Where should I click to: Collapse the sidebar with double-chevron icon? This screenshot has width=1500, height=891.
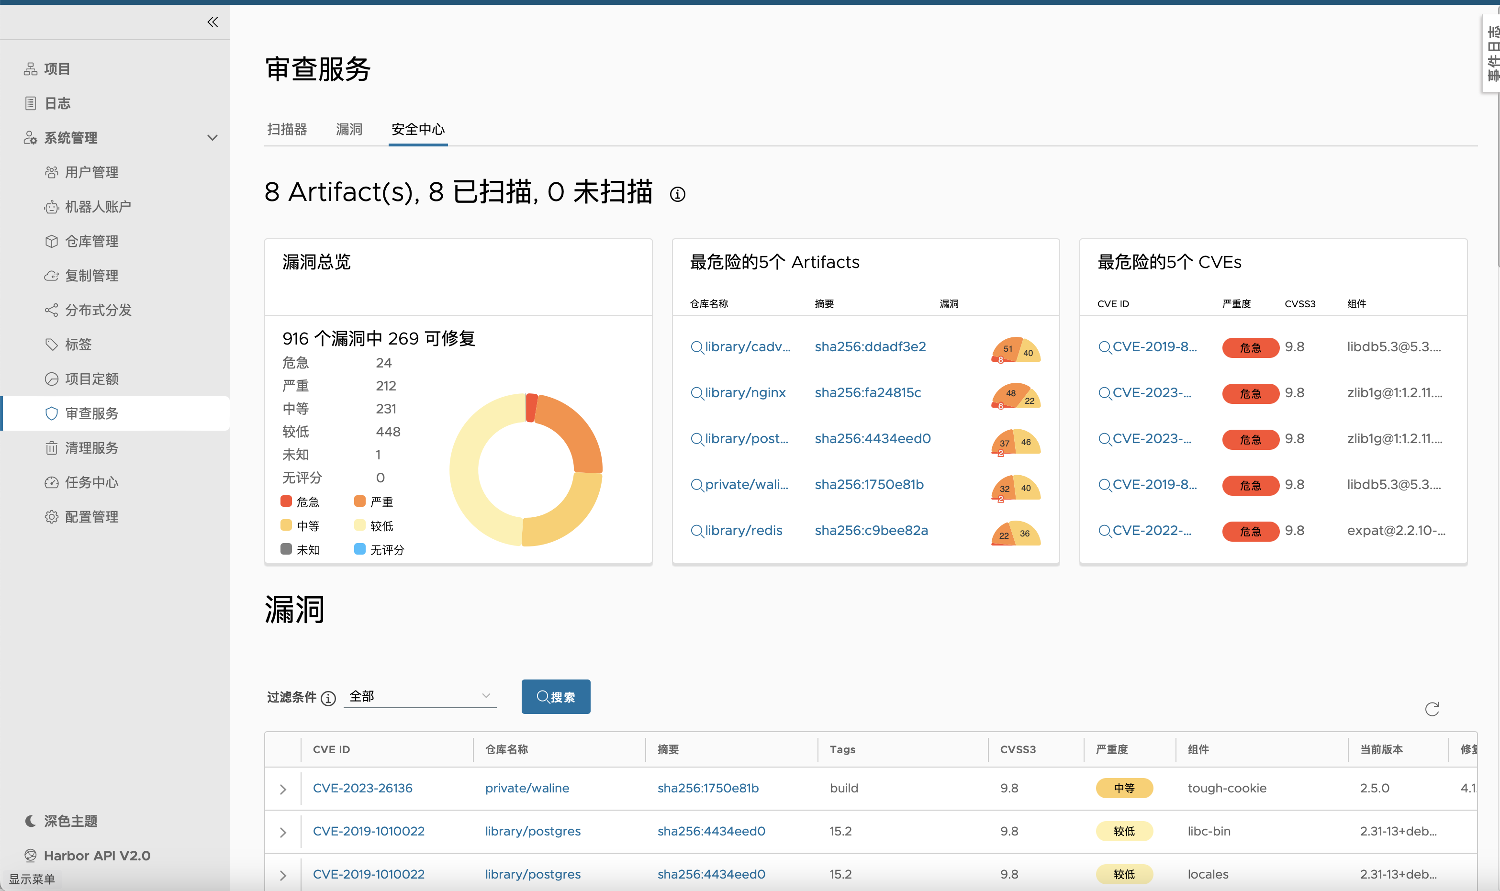pyautogui.click(x=213, y=22)
